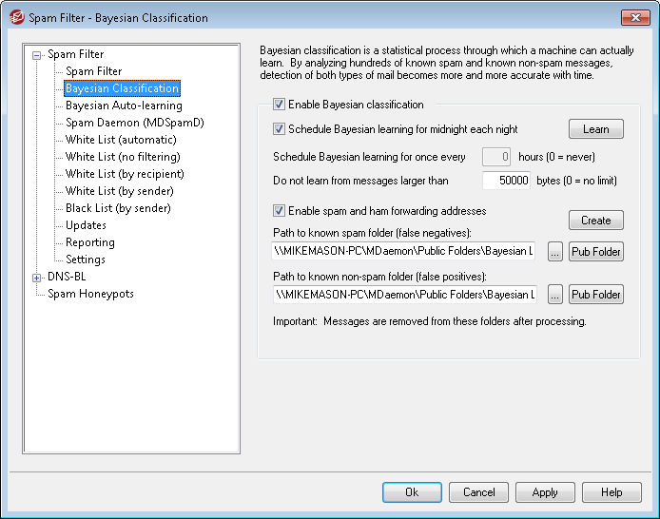Expand the DNS-BL tree node
The height and width of the screenshot is (519, 660).
tap(37, 278)
